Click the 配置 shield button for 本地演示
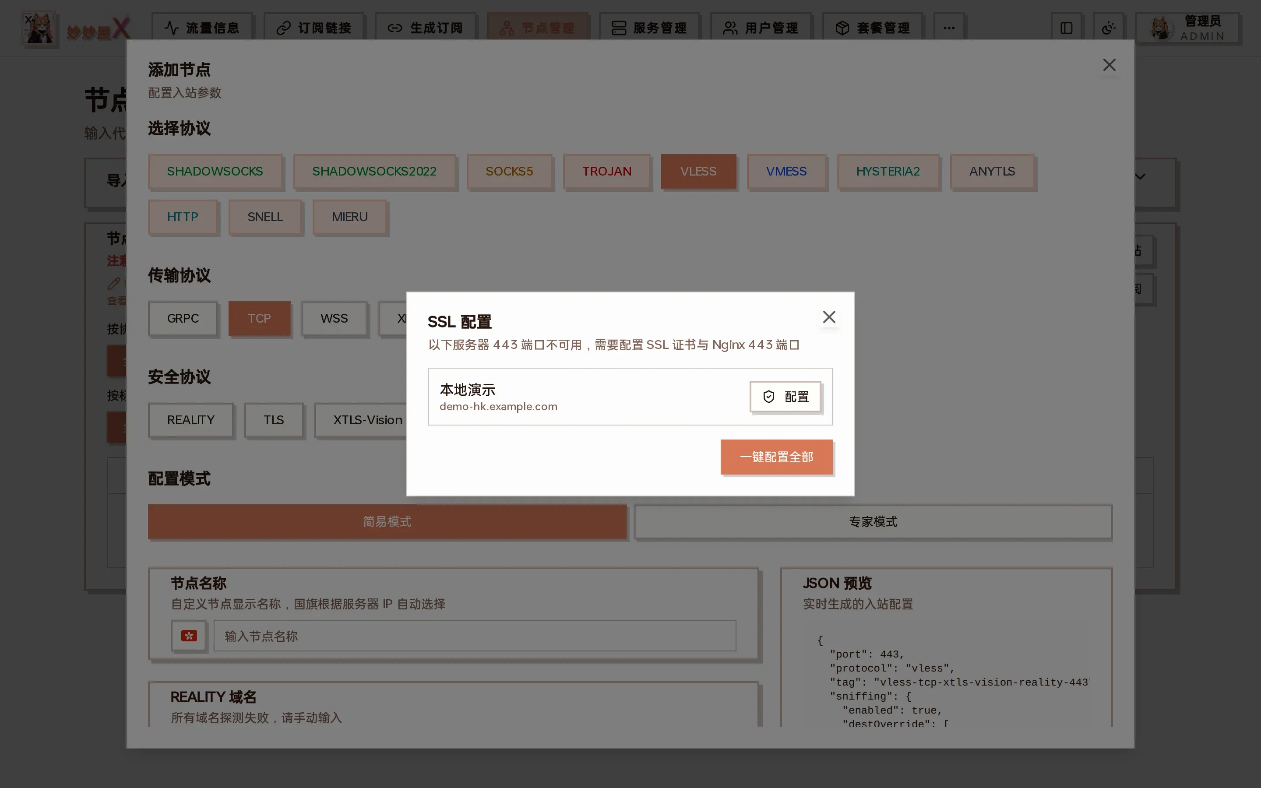 pyautogui.click(x=785, y=397)
